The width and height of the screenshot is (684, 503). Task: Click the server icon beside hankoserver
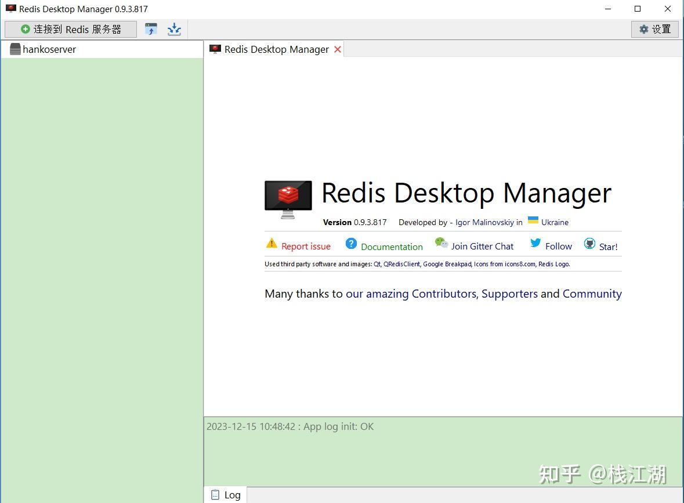[x=15, y=49]
